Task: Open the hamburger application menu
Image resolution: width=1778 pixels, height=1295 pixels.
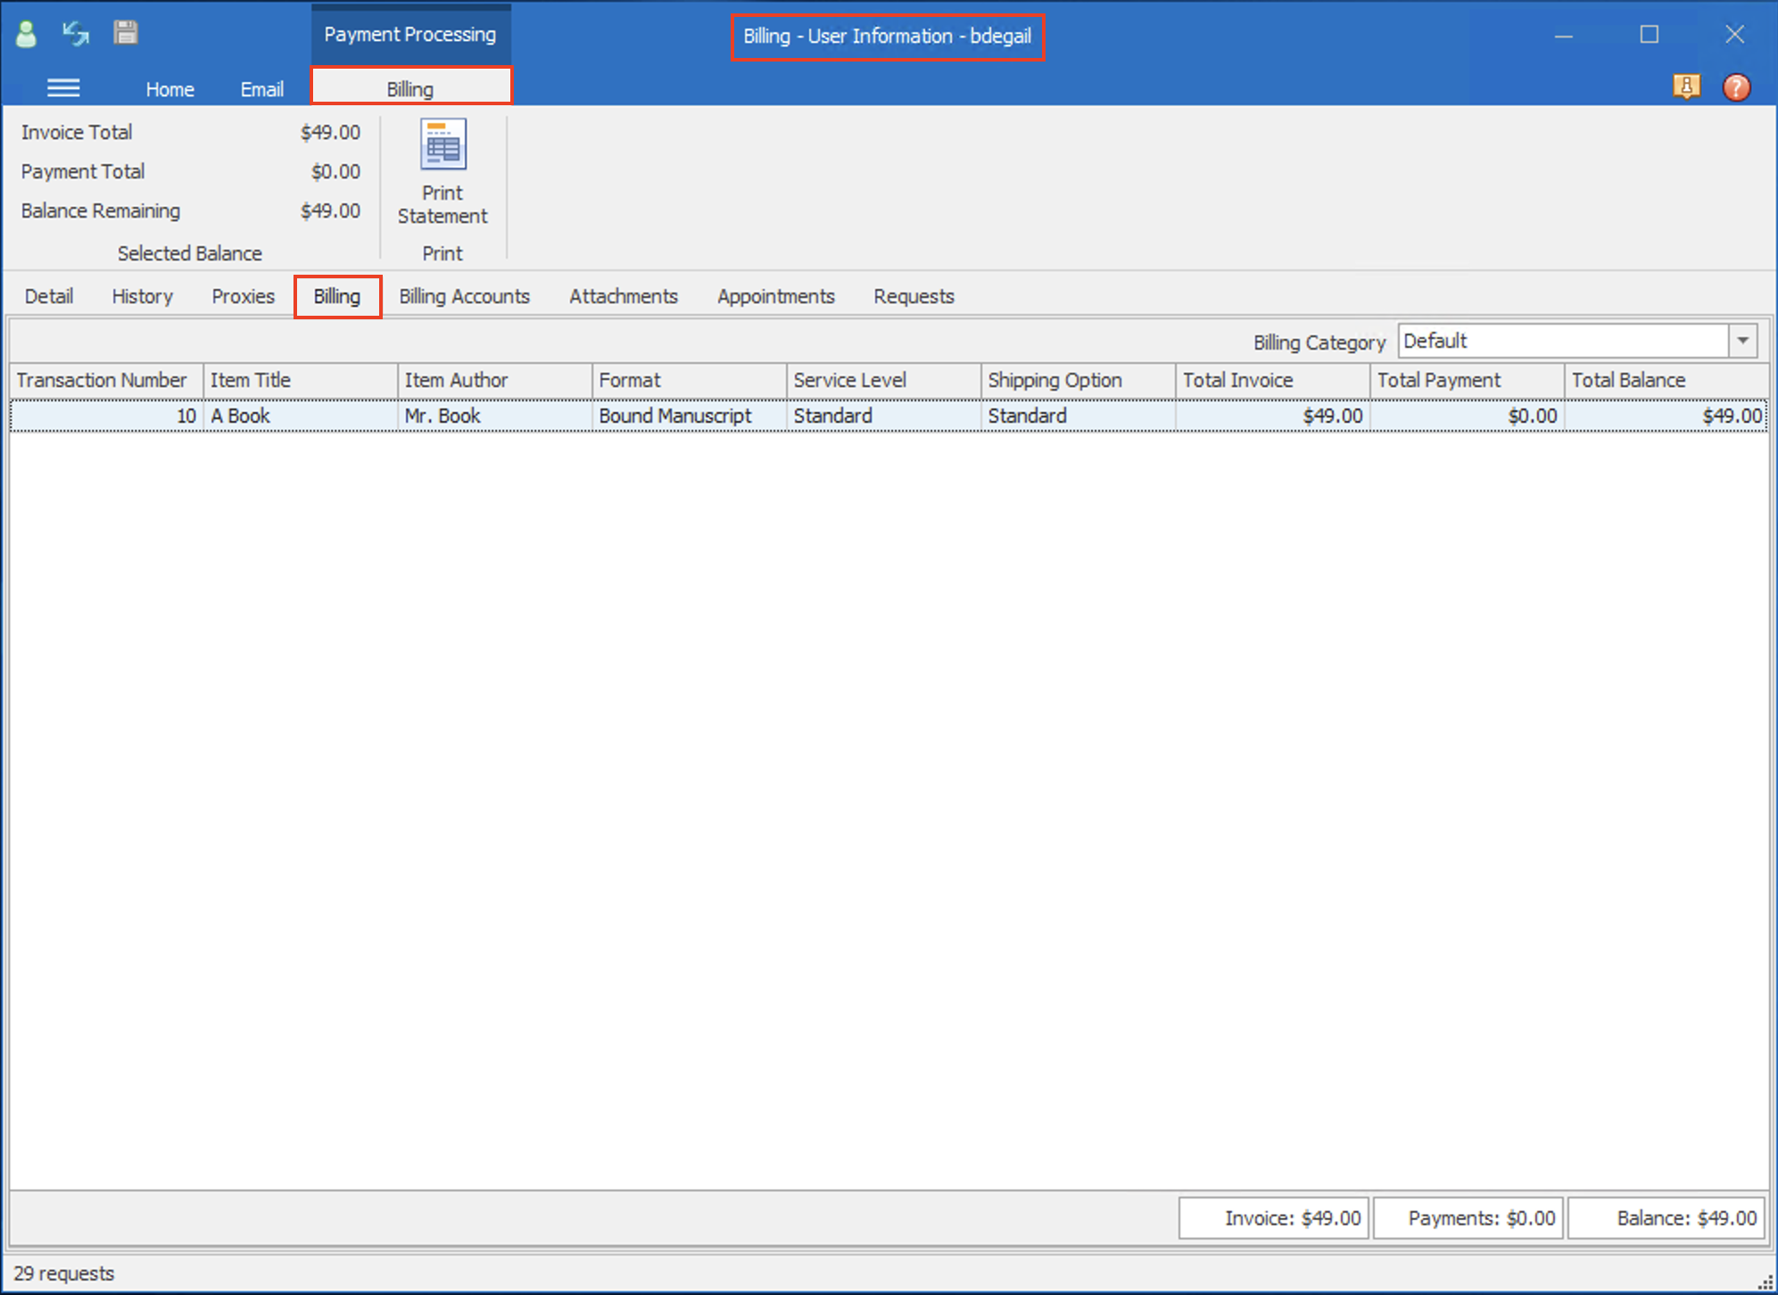Action: click(63, 87)
